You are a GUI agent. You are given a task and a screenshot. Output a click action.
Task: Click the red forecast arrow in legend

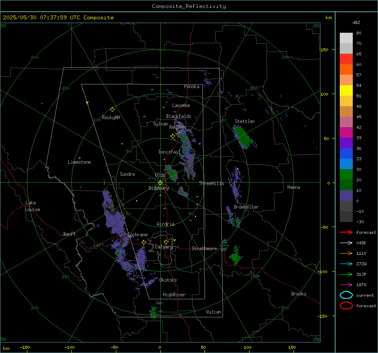tap(346, 232)
